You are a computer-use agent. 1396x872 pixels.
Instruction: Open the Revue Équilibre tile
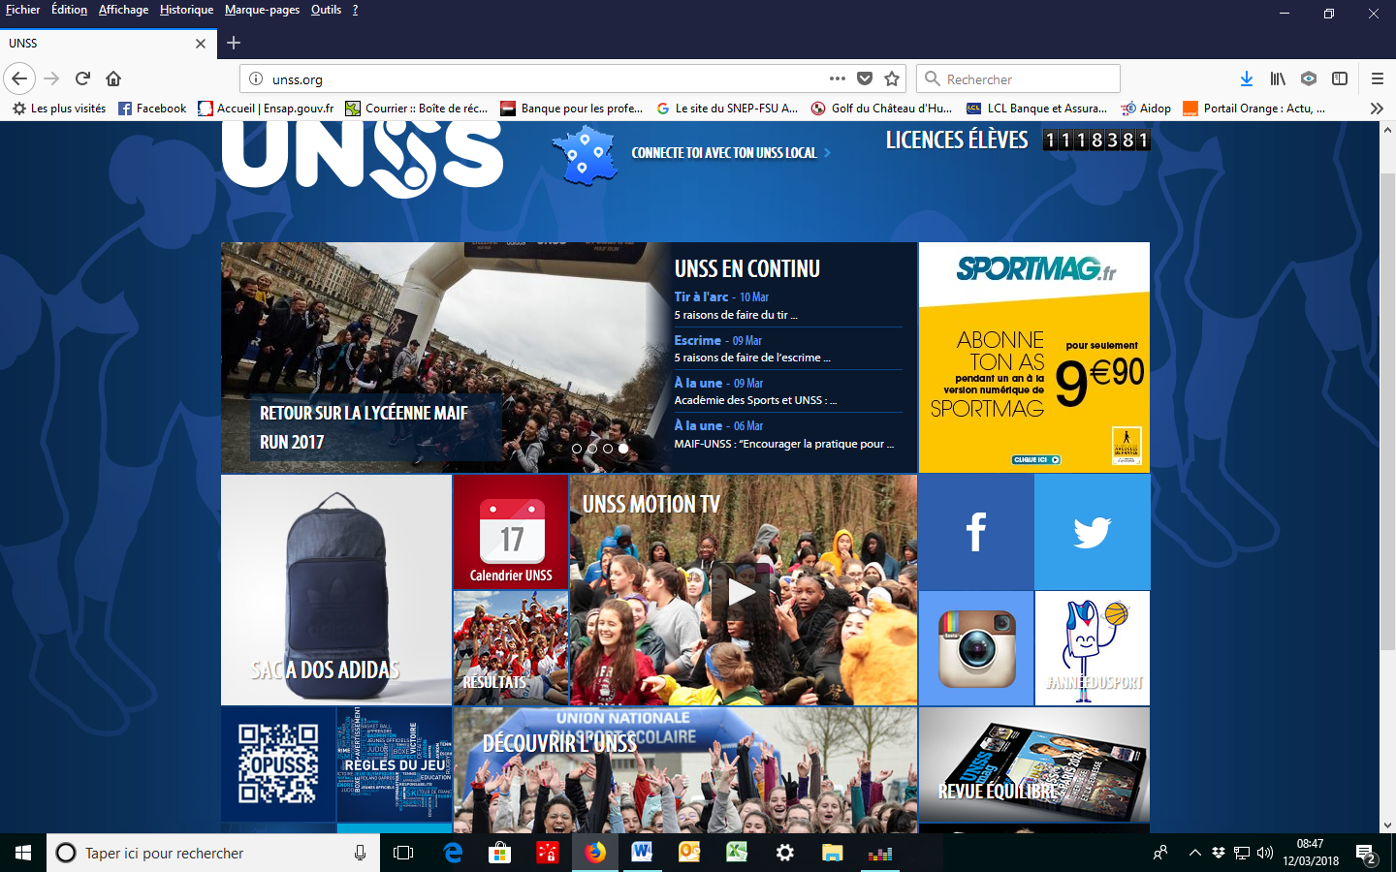(x=1034, y=764)
